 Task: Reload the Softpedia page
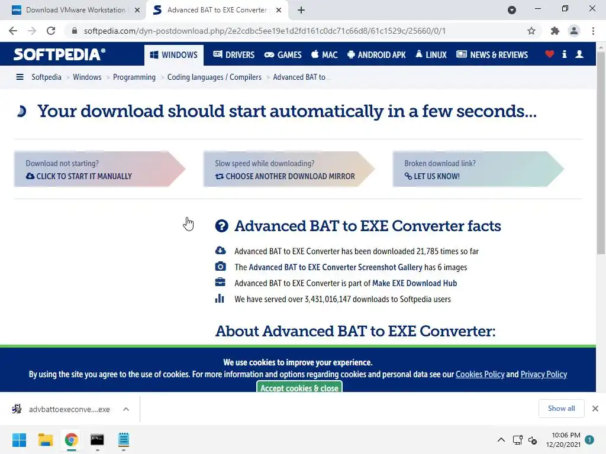point(51,31)
